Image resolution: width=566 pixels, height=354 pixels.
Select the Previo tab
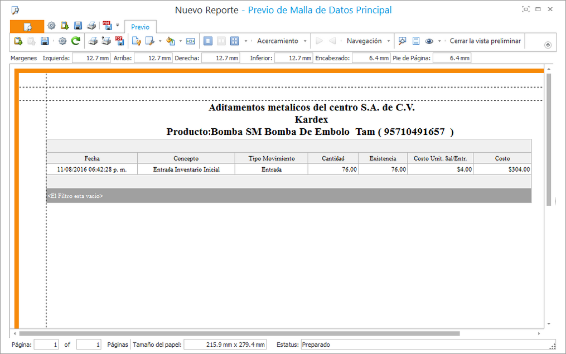(x=141, y=27)
